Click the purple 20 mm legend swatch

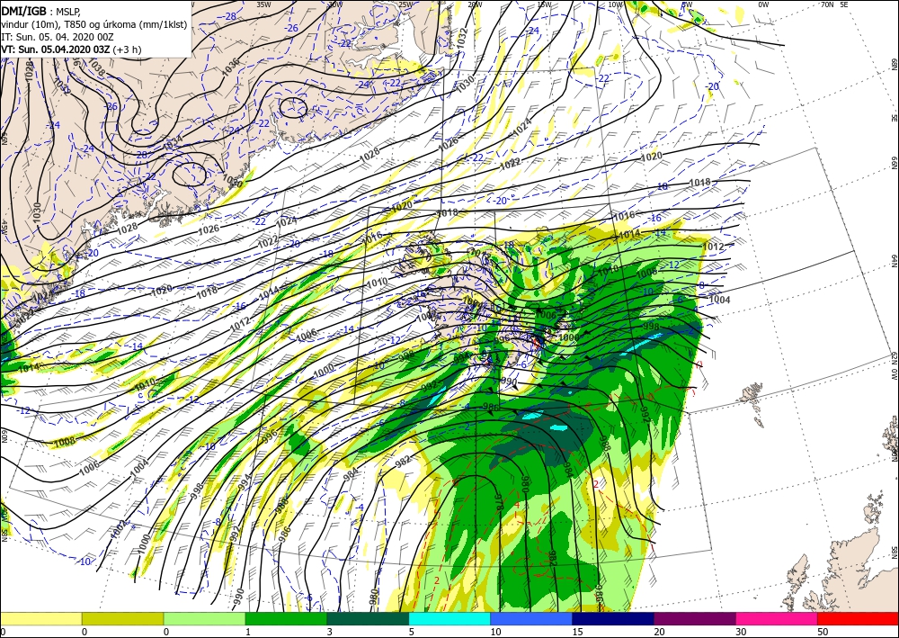click(x=694, y=618)
